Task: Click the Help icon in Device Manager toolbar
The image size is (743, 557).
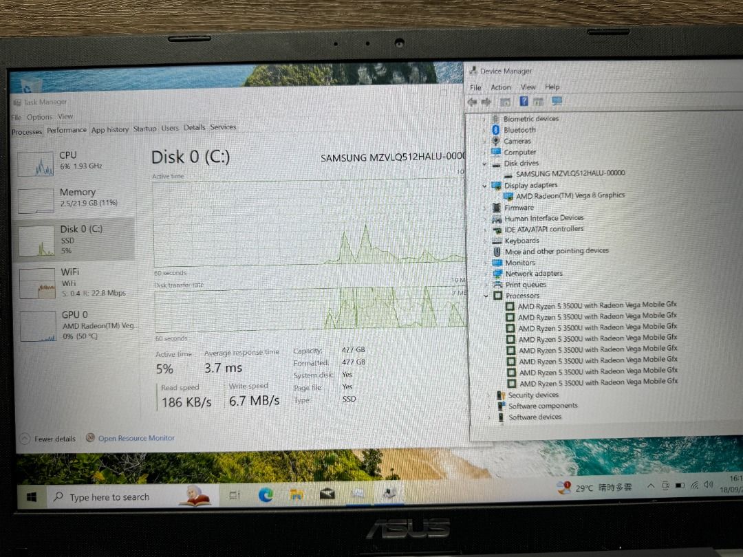Action: pos(524,101)
